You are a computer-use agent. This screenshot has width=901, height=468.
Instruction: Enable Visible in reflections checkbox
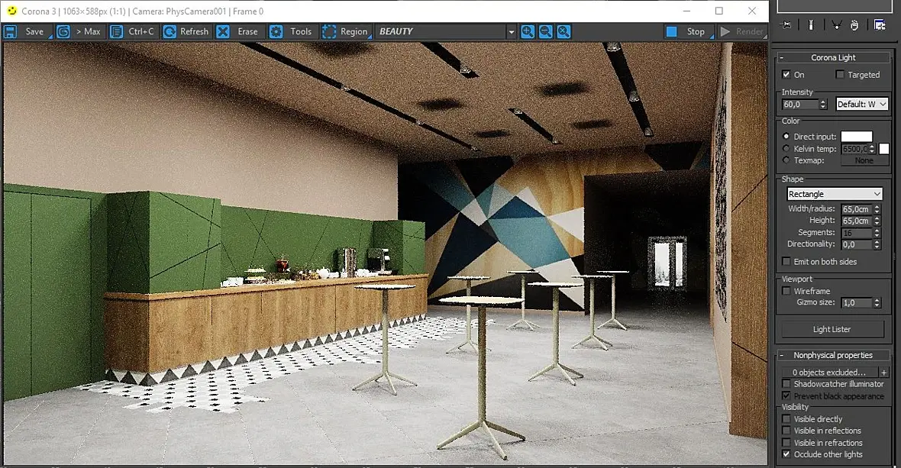pyautogui.click(x=786, y=430)
